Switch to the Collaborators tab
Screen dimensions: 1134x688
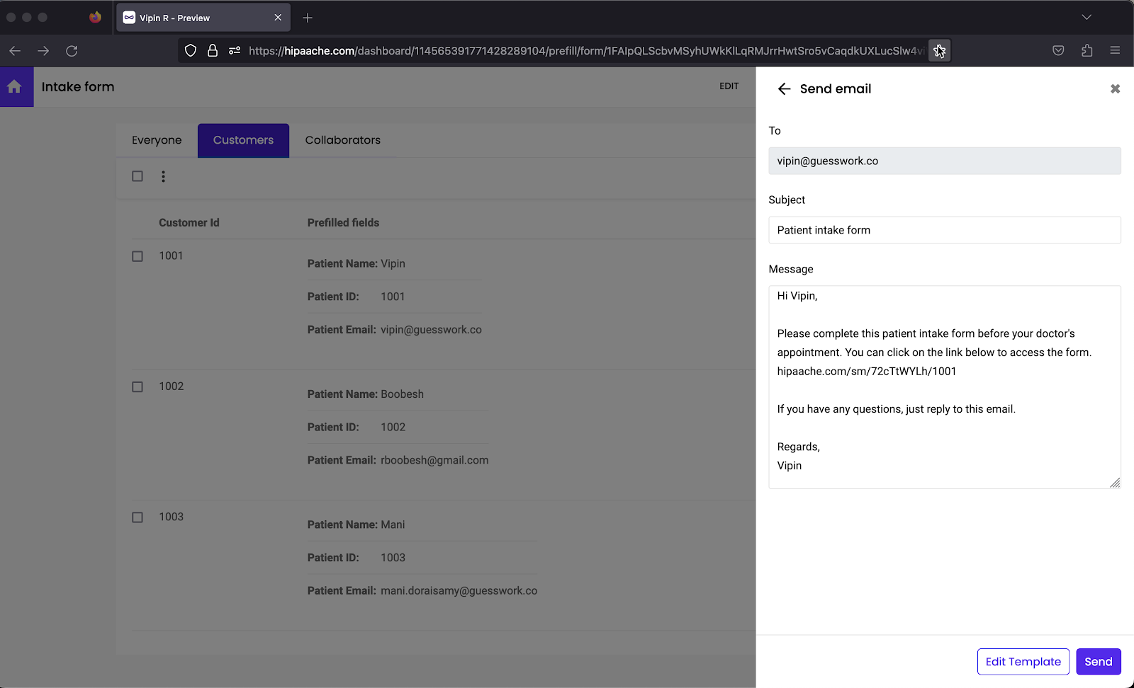point(342,140)
